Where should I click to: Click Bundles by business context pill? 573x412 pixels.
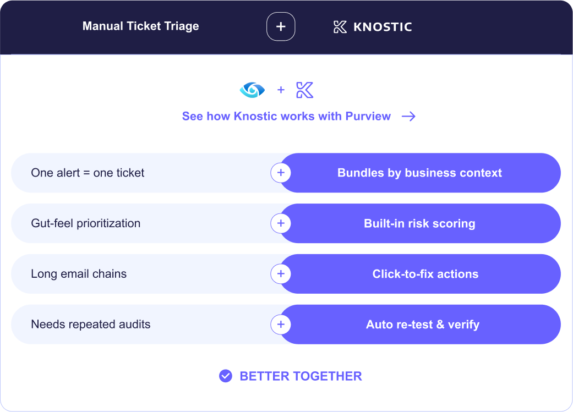click(x=420, y=173)
